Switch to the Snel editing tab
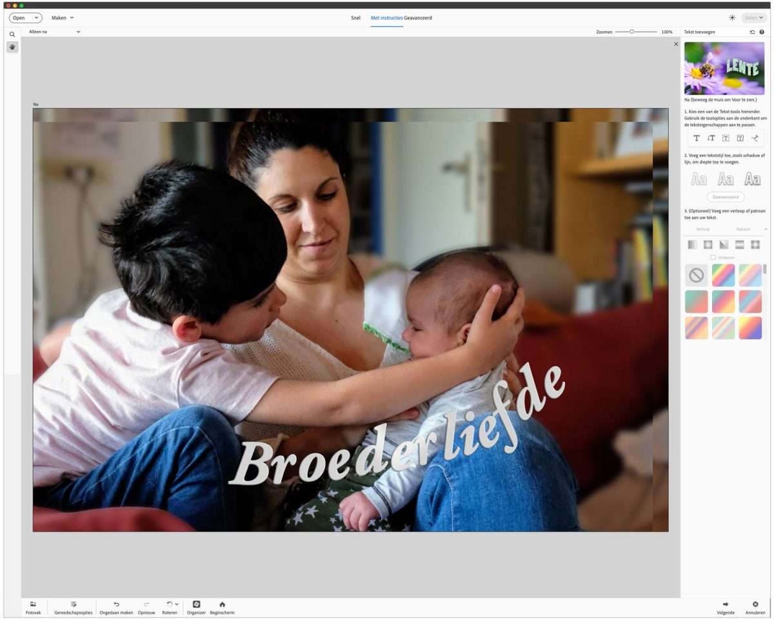Screen dimensions: 774x621 tap(355, 18)
